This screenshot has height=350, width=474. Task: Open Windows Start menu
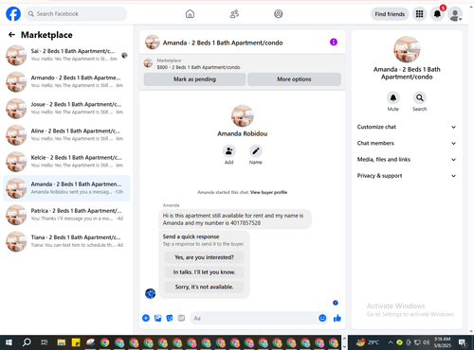pos(9,342)
